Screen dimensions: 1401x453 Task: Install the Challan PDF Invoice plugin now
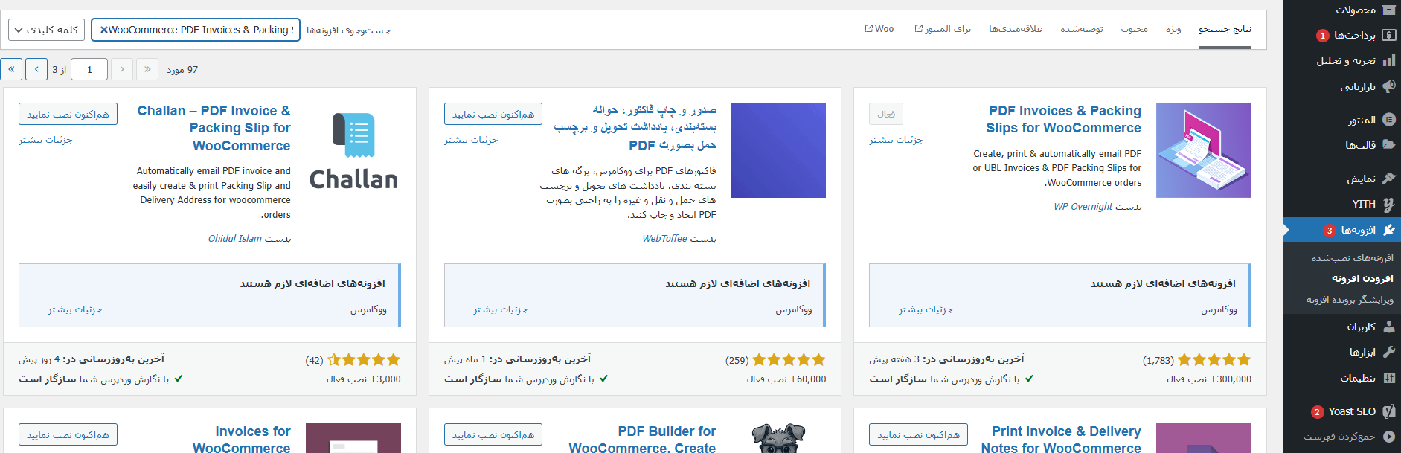68,114
